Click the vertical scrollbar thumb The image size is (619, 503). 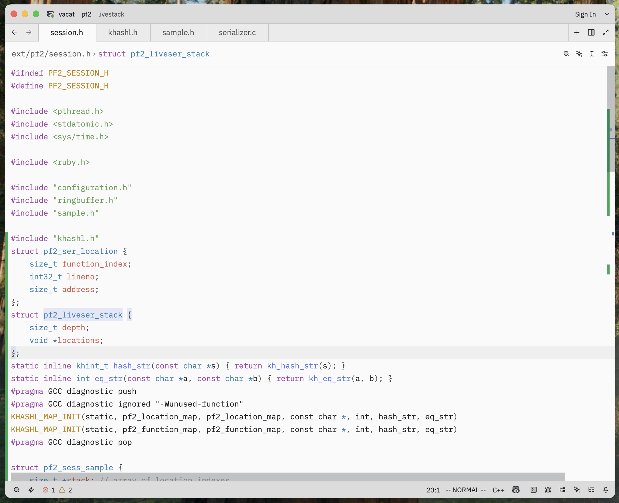pos(612,119)
